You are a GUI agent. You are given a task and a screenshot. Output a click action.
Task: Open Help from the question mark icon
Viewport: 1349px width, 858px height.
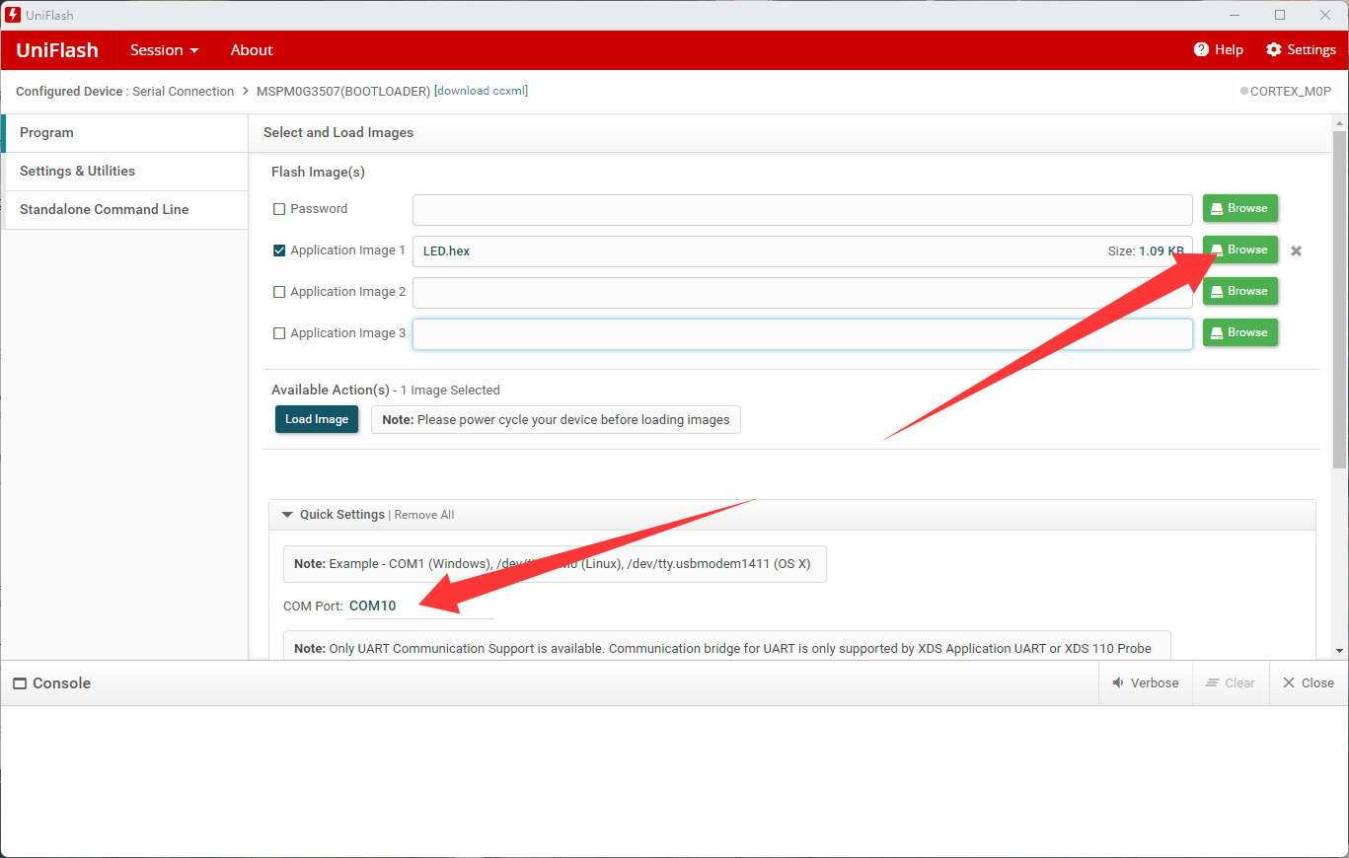pos(1201,50)
